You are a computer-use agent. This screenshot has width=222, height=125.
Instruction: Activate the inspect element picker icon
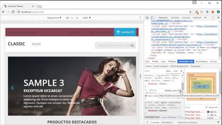[147, 18]
